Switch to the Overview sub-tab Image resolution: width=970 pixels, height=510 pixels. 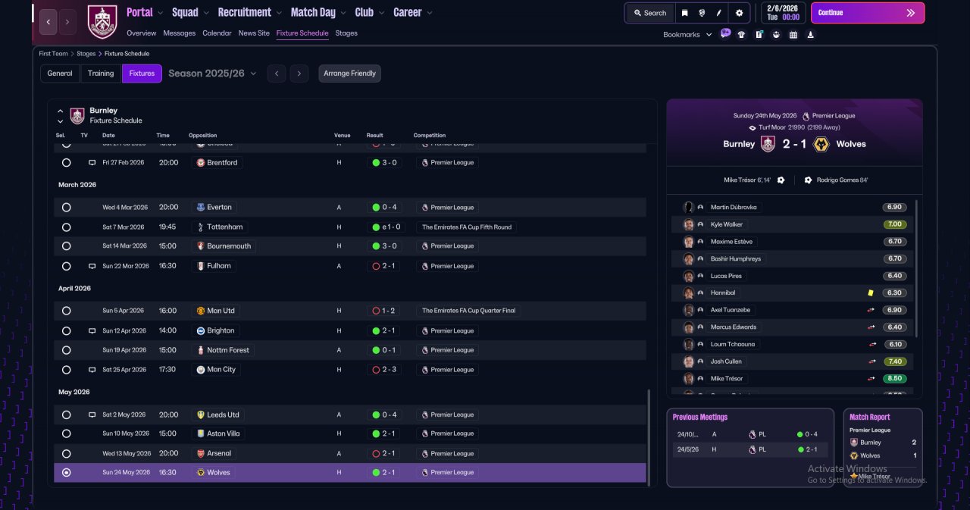coord(142,33)
